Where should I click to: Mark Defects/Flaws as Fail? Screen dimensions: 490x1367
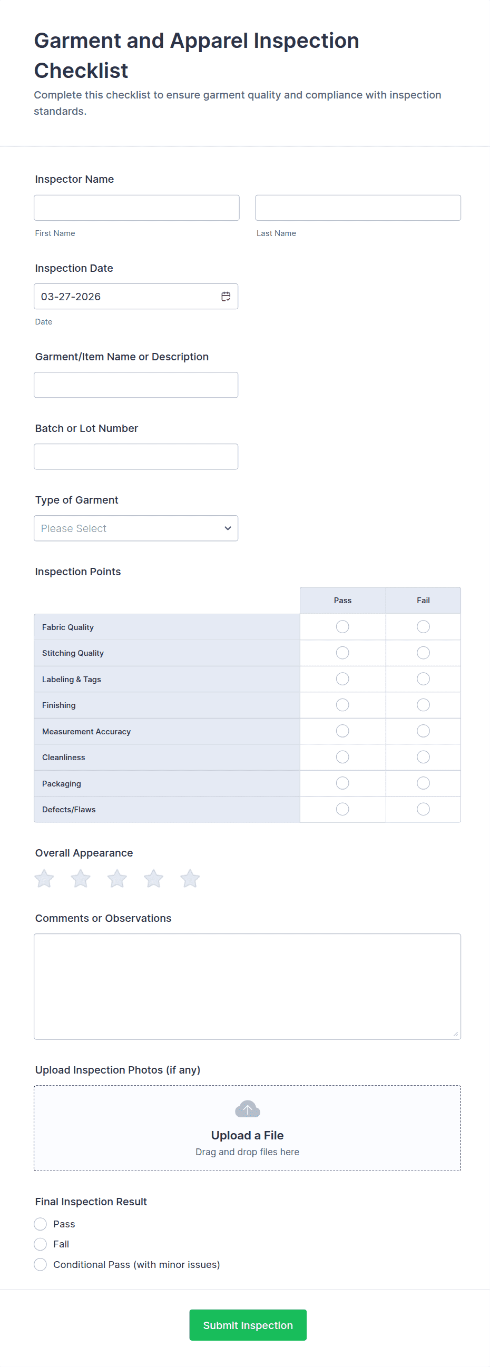pos(423,809)
